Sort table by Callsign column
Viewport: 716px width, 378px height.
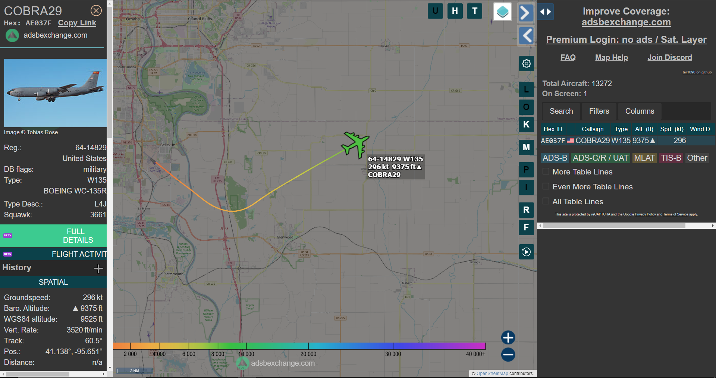(x=593, y=129)
